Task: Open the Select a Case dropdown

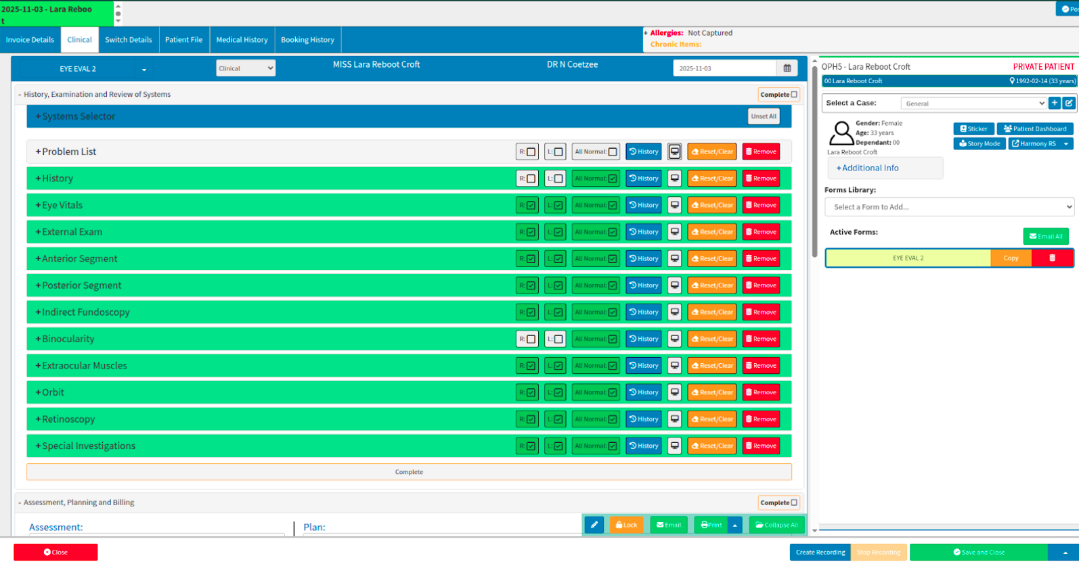Action: (x=973, y=103)
